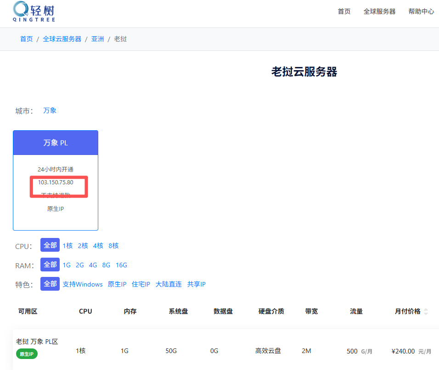Go to 首页 breadcrumb link
The image size is (439, 370).
pyautogui.click(x=26, y=39)
